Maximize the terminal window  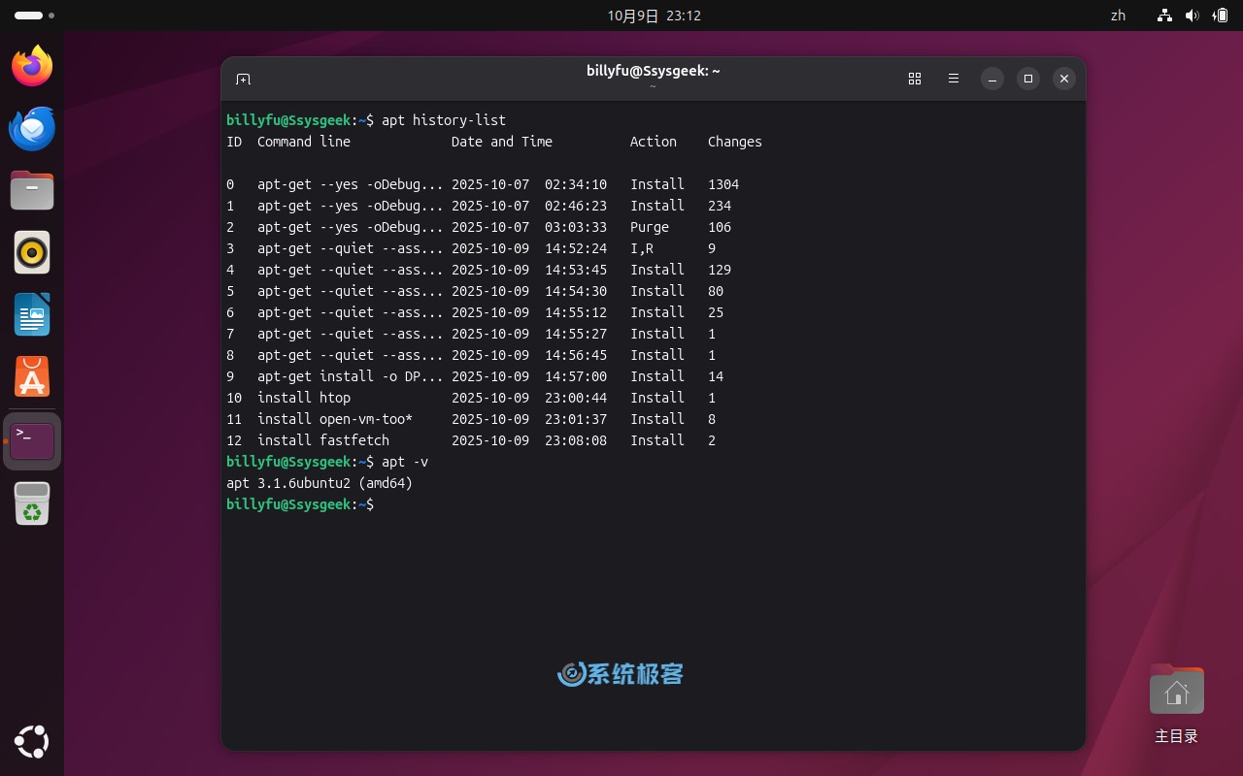tap(1027, 79)
